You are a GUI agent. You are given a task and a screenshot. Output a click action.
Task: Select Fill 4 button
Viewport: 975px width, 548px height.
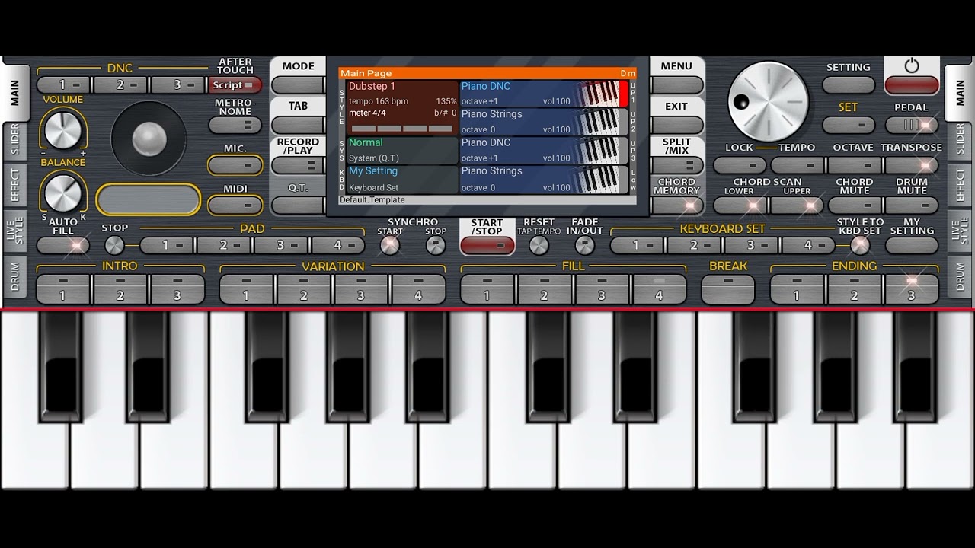659,289
